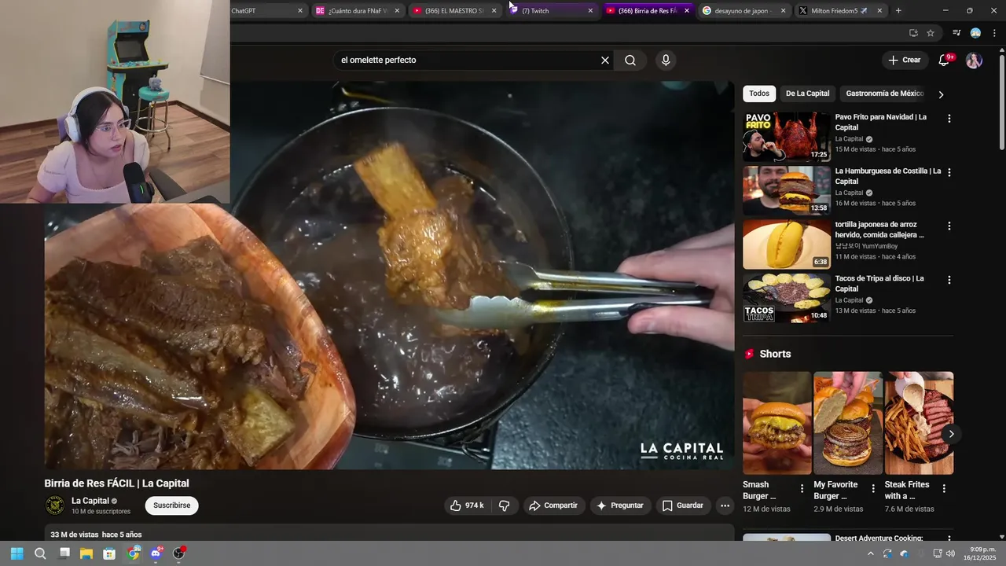
Task: Select the De La Capital filter chip
Action: pos(807,94)
